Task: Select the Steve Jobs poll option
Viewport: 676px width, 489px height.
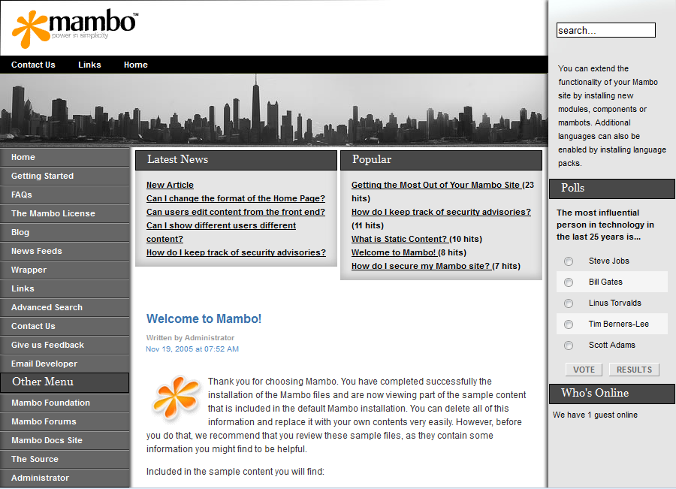Action: pyautogui.click(x=569, y=261)
